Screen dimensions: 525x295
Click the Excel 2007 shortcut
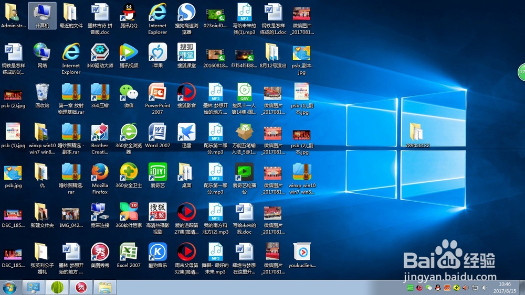tap(129, 255)
